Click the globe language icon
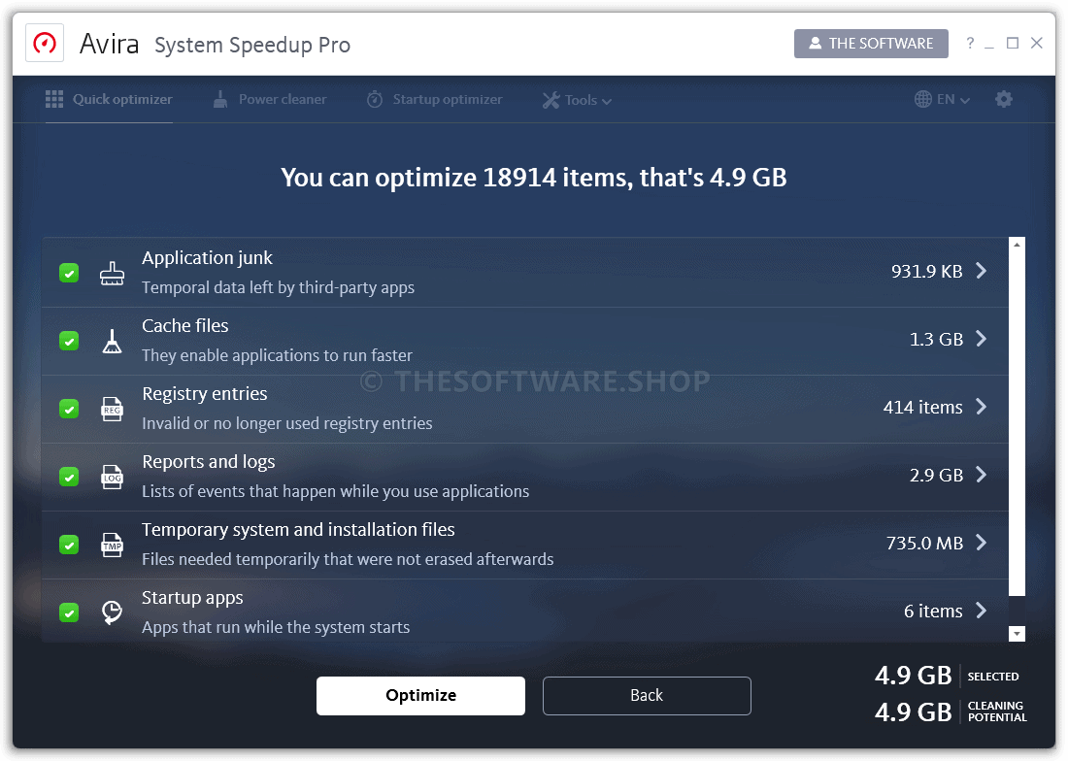This screenshot has width=1068, height=761. (923, 99)
